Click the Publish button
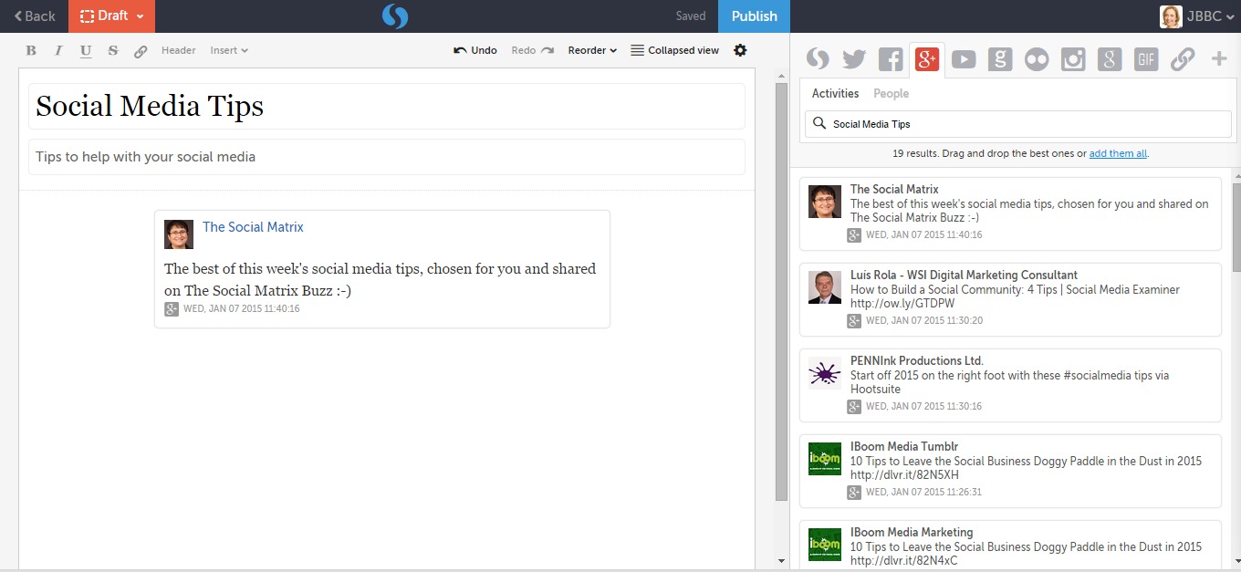 [x=754, y=16]
